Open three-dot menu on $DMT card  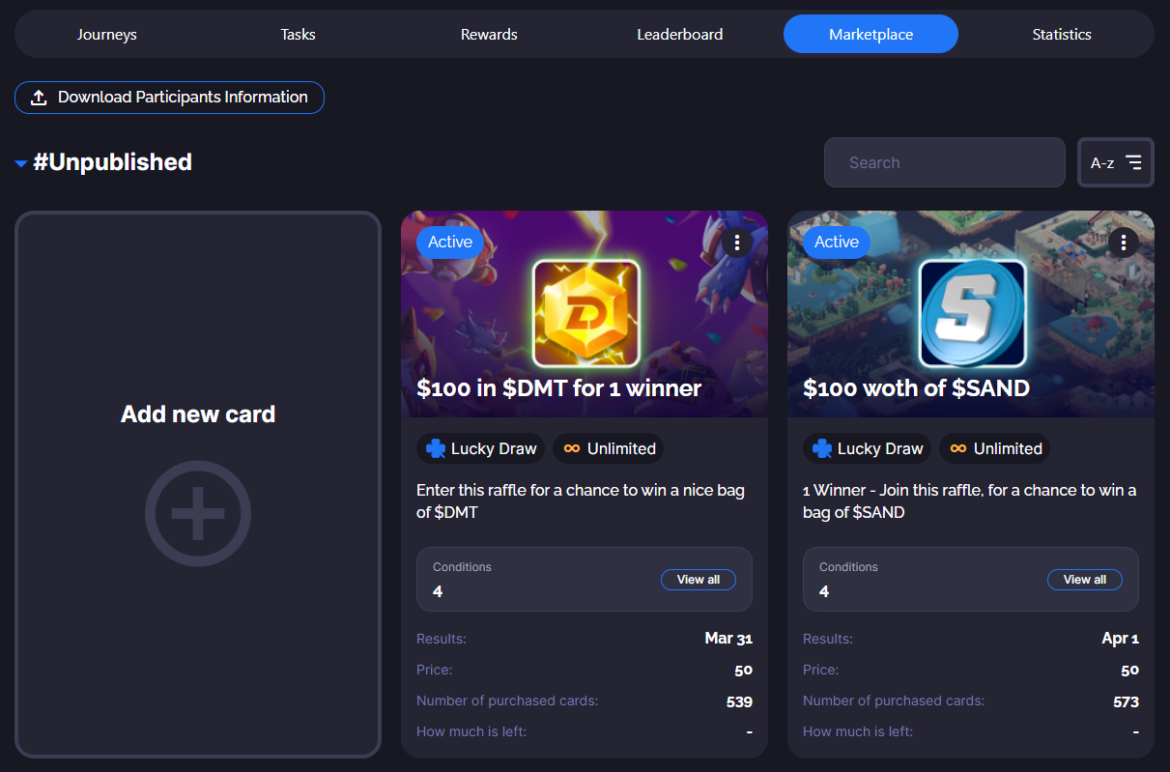737,242
